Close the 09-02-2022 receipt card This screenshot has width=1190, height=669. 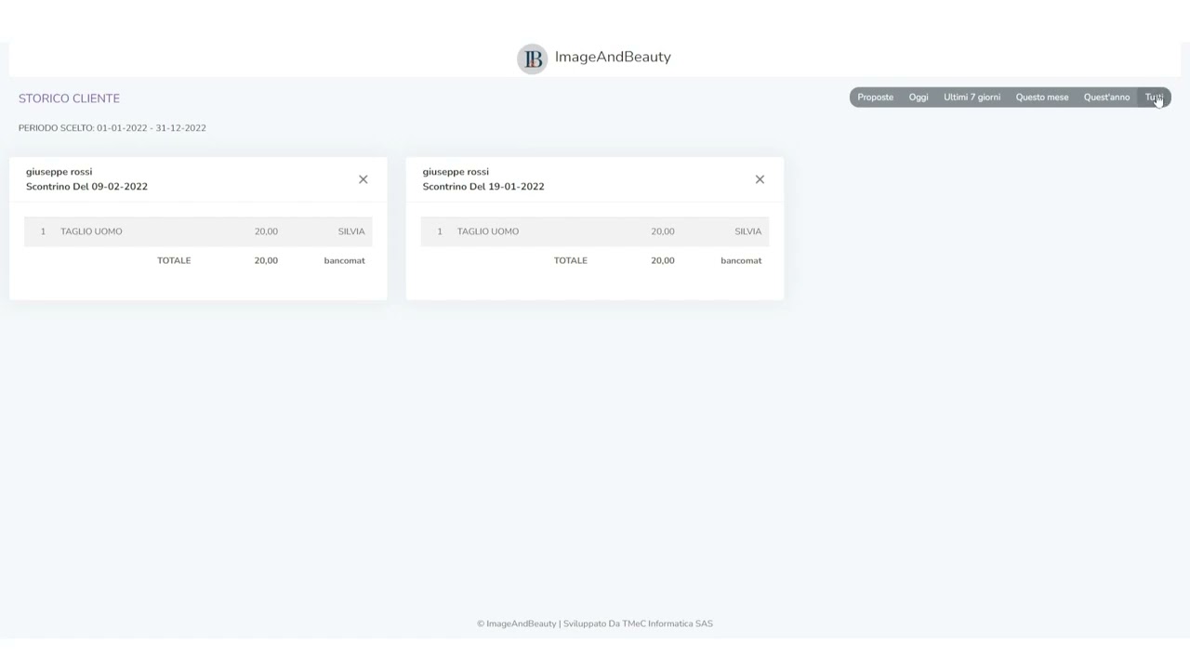tap(364, 179)
